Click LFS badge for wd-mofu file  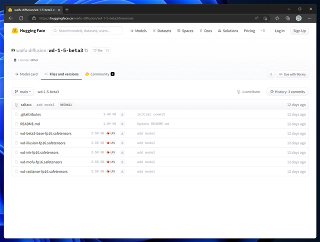tap(111, 162)
